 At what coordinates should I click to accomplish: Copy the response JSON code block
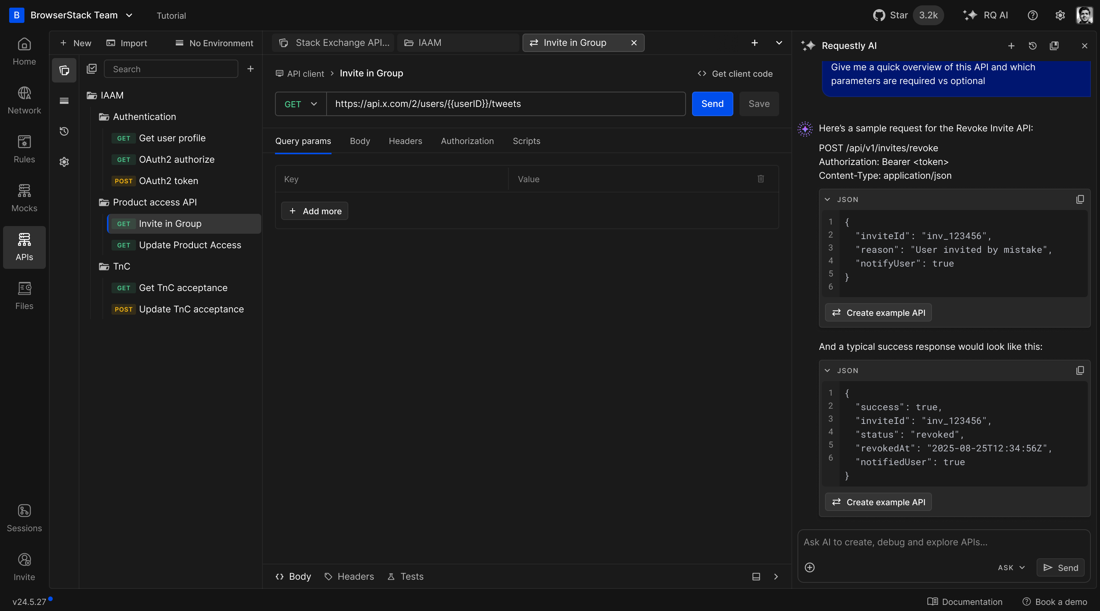[x=1080, y=371]
